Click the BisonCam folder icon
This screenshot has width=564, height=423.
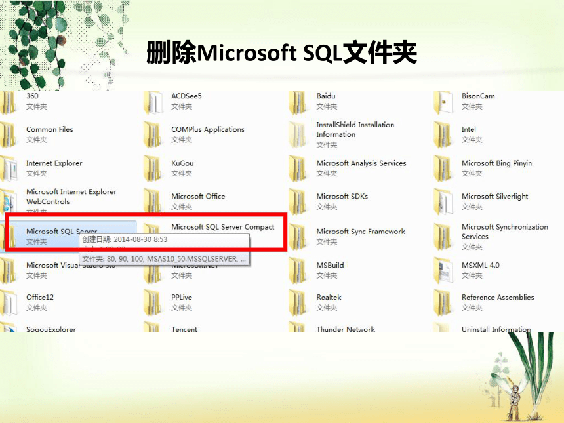point(443,102)
